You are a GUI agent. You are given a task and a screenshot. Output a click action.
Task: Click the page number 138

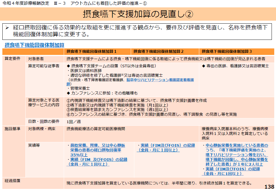[x=269, y=187]
